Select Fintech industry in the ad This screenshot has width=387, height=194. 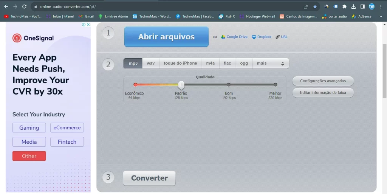67,142
